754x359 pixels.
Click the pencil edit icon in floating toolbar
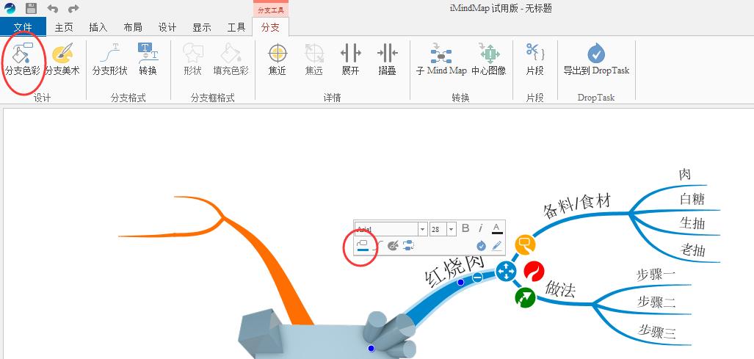497,246
